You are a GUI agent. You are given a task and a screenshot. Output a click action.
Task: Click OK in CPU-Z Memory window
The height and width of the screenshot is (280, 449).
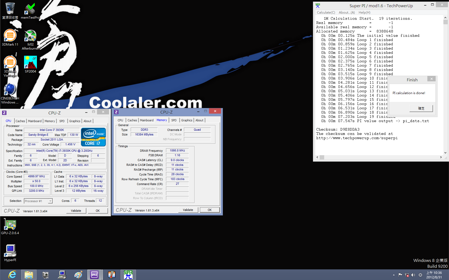click(210, 210)
